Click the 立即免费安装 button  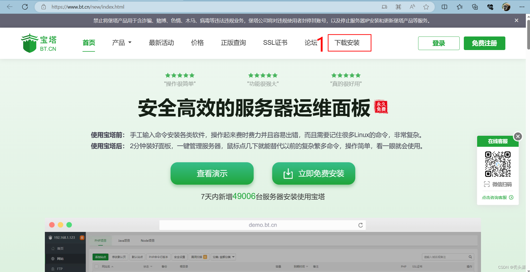[314, 173]
